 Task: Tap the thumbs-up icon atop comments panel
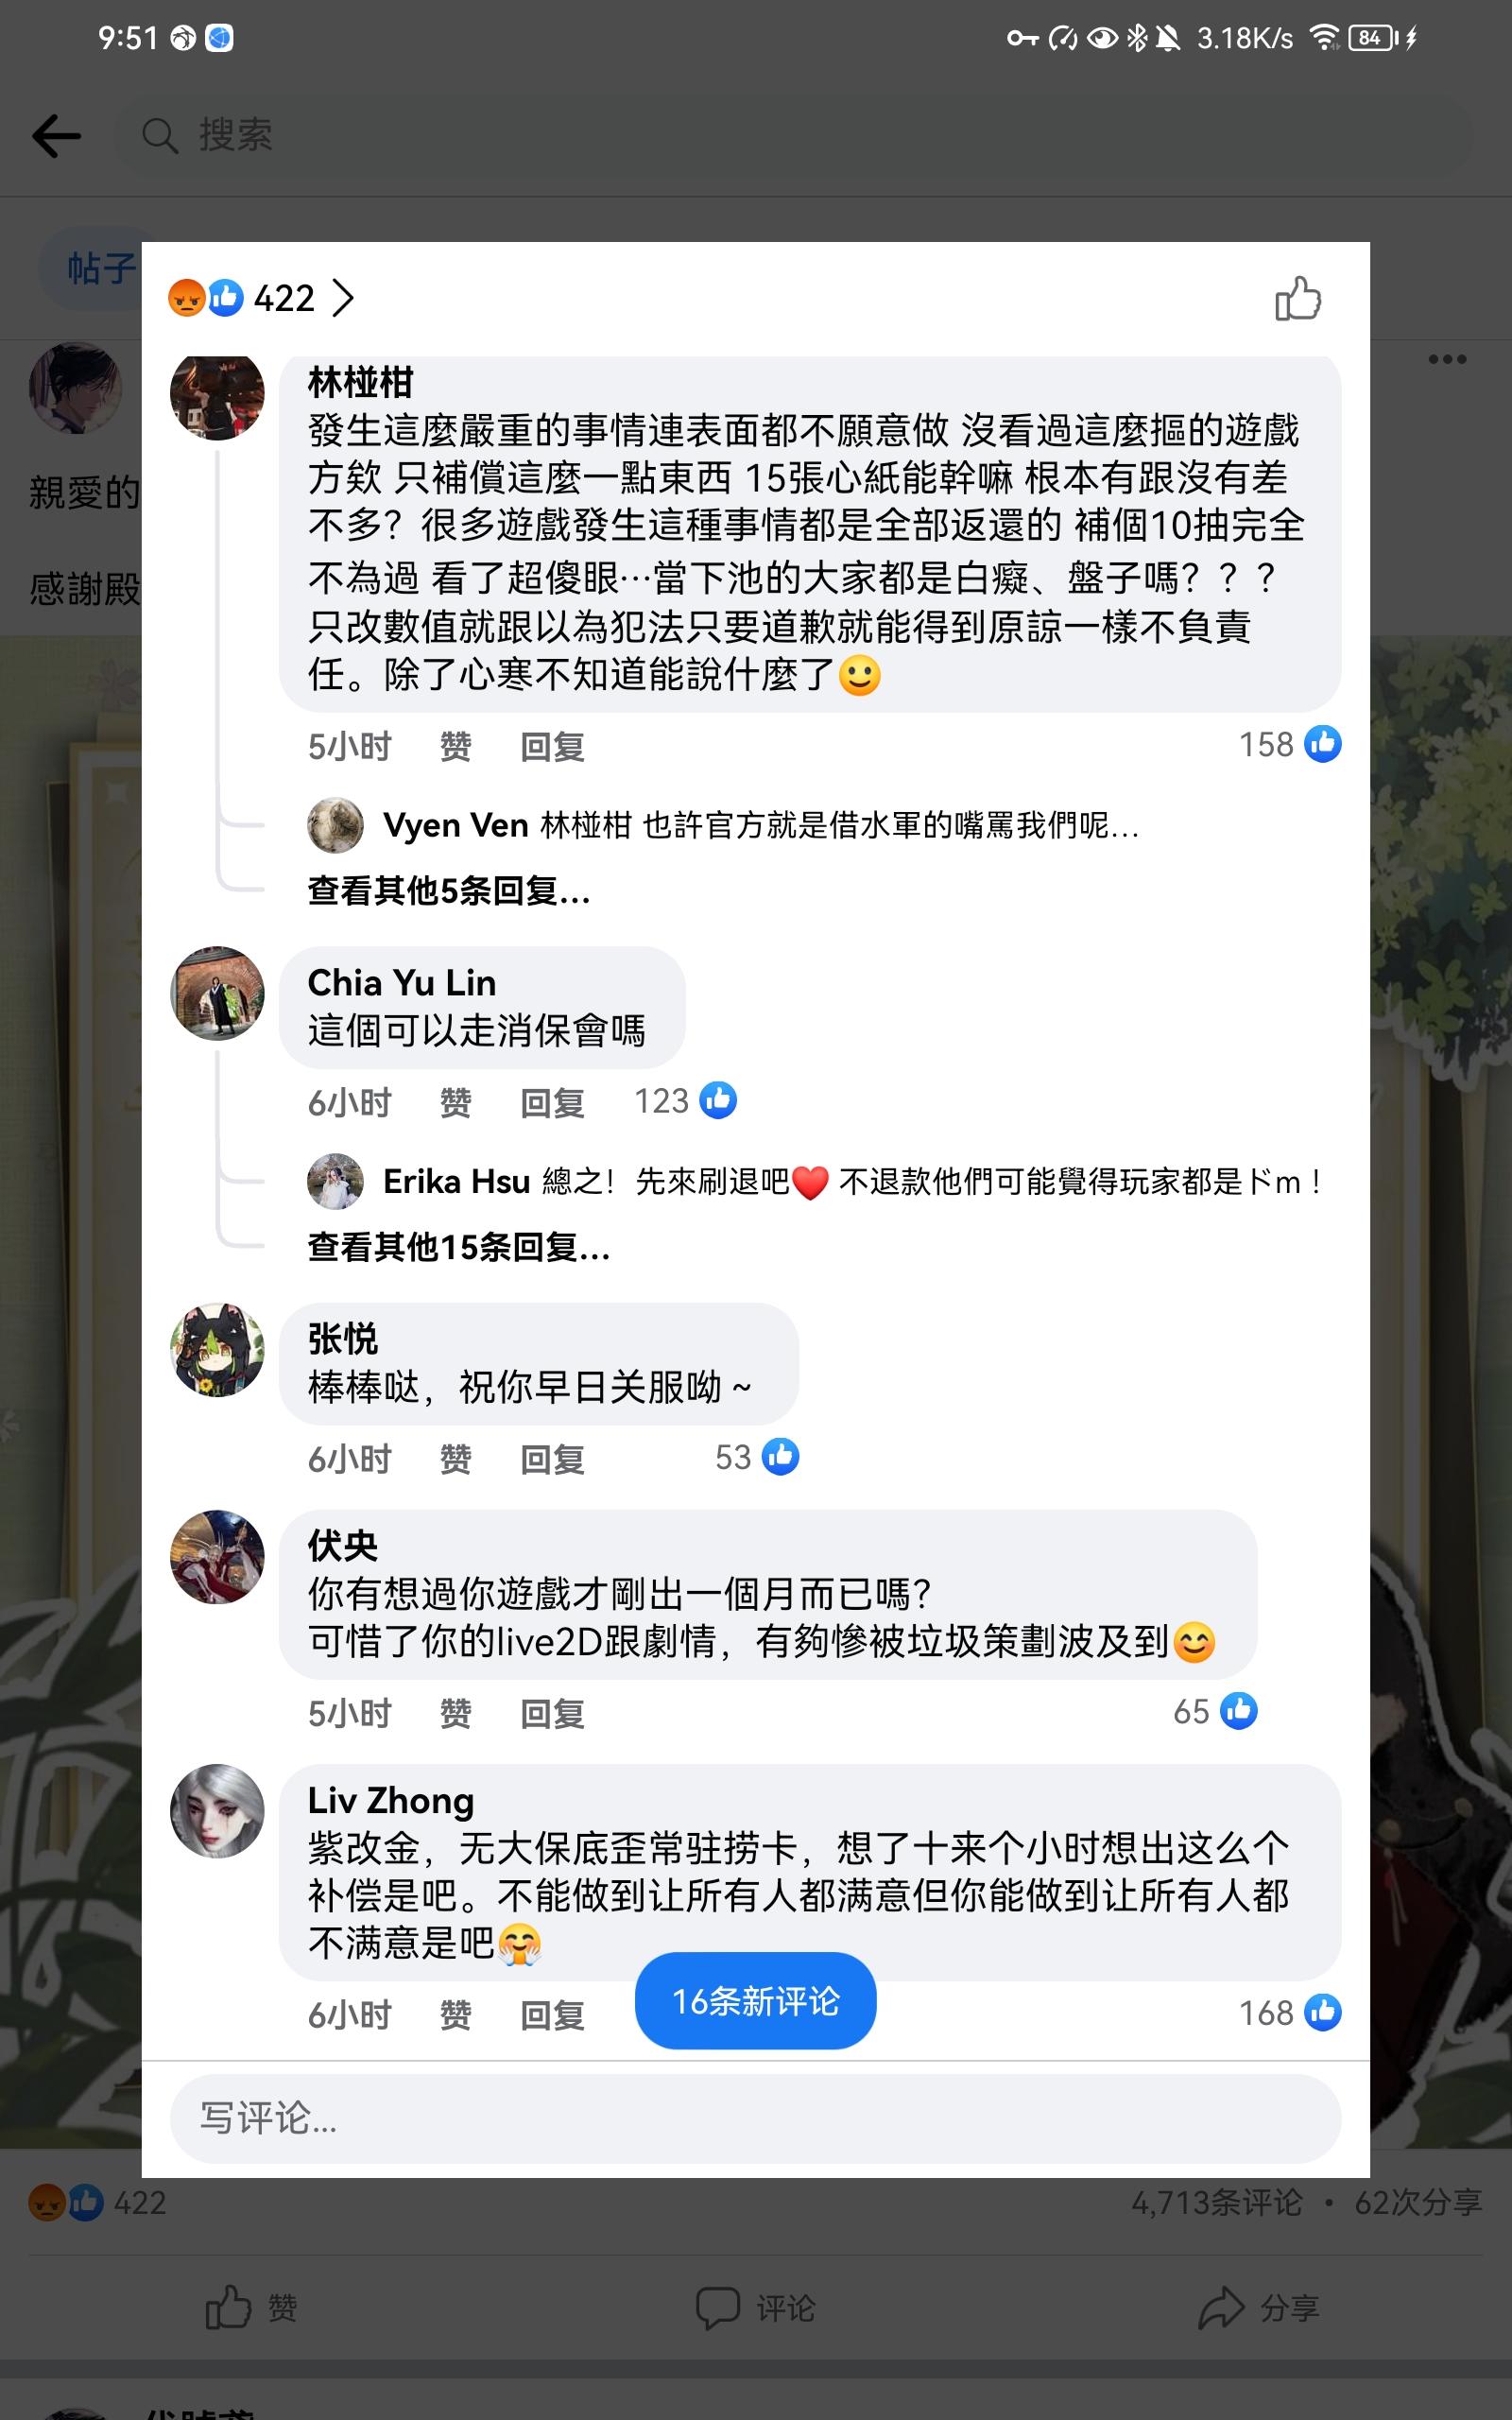[x=1298, y=298]
